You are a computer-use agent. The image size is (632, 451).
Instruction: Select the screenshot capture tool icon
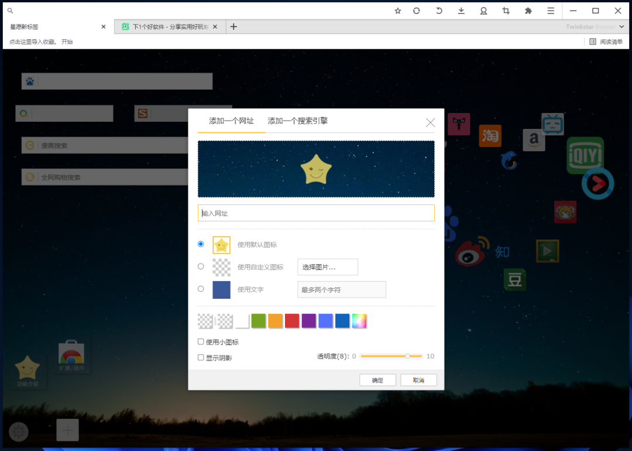pos(506,11)
